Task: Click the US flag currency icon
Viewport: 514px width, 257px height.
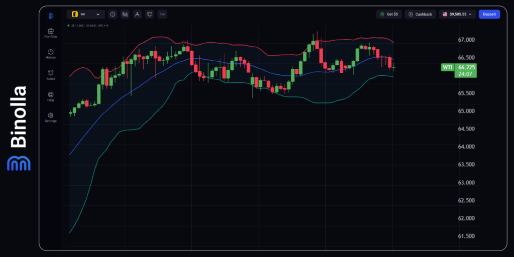Action: [445, 15]
